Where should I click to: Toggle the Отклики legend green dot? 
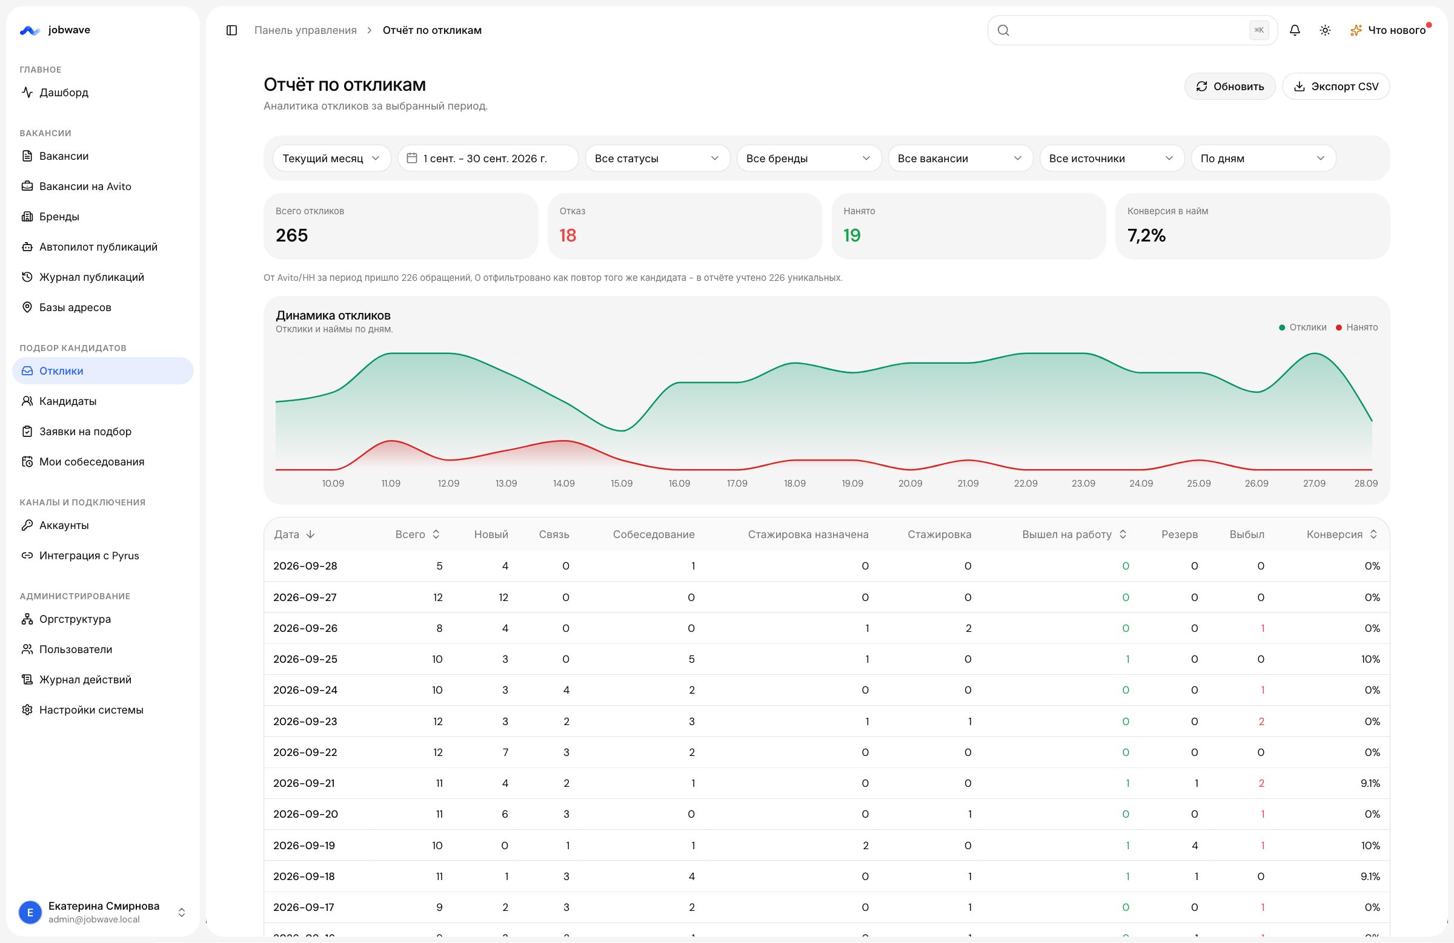pyautogui.click(x=1282, y=328)
